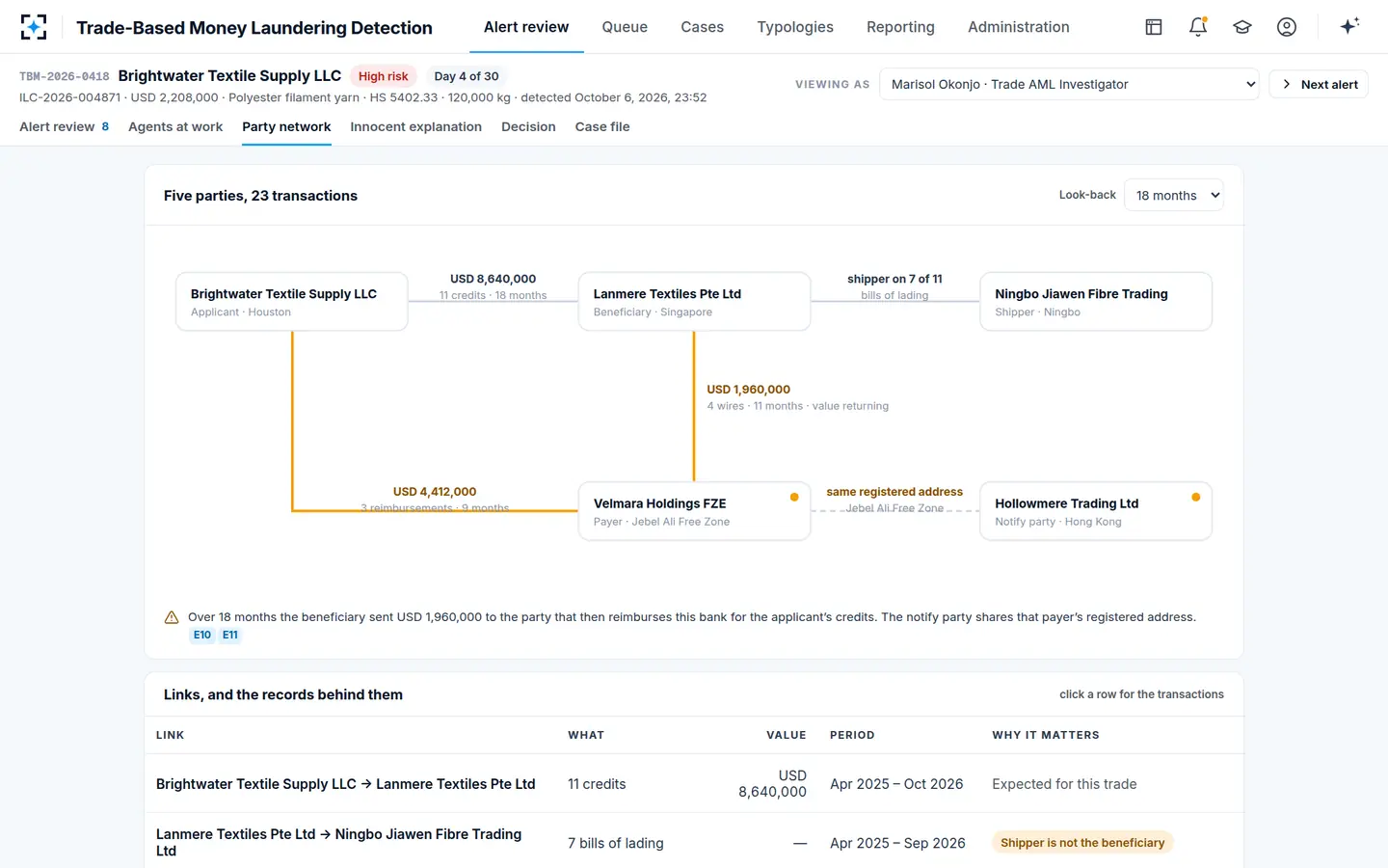Open evidence reference E11
The image size is (1388, 868).
tap(230, 635)
